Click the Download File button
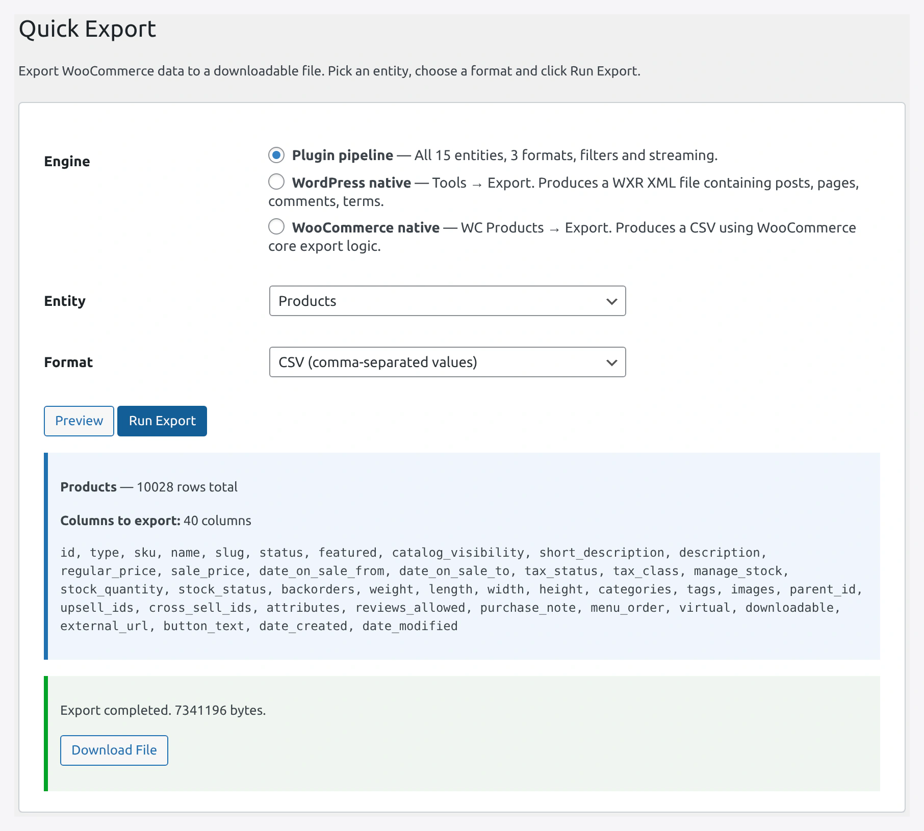This screenshot has width=924, height=831. pos(114,750)
